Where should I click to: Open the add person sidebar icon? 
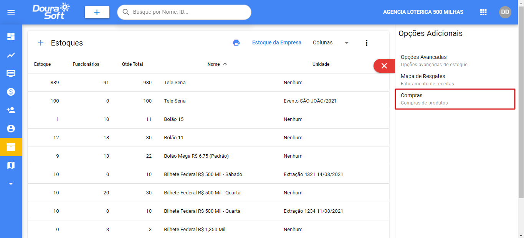11,110
